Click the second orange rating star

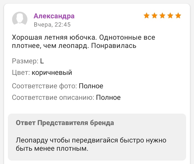154,16
